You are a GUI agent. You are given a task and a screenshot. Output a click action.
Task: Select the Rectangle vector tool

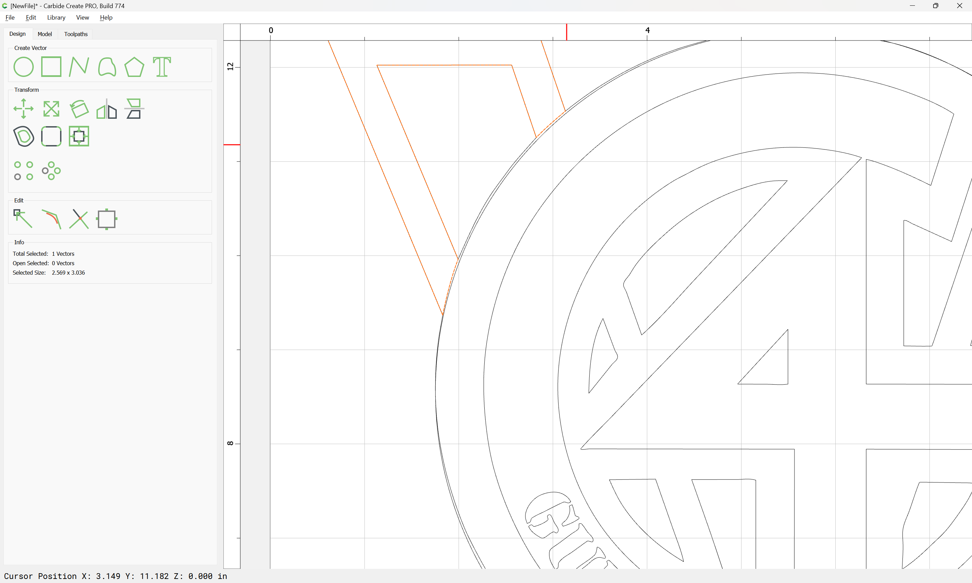[51, 67]
